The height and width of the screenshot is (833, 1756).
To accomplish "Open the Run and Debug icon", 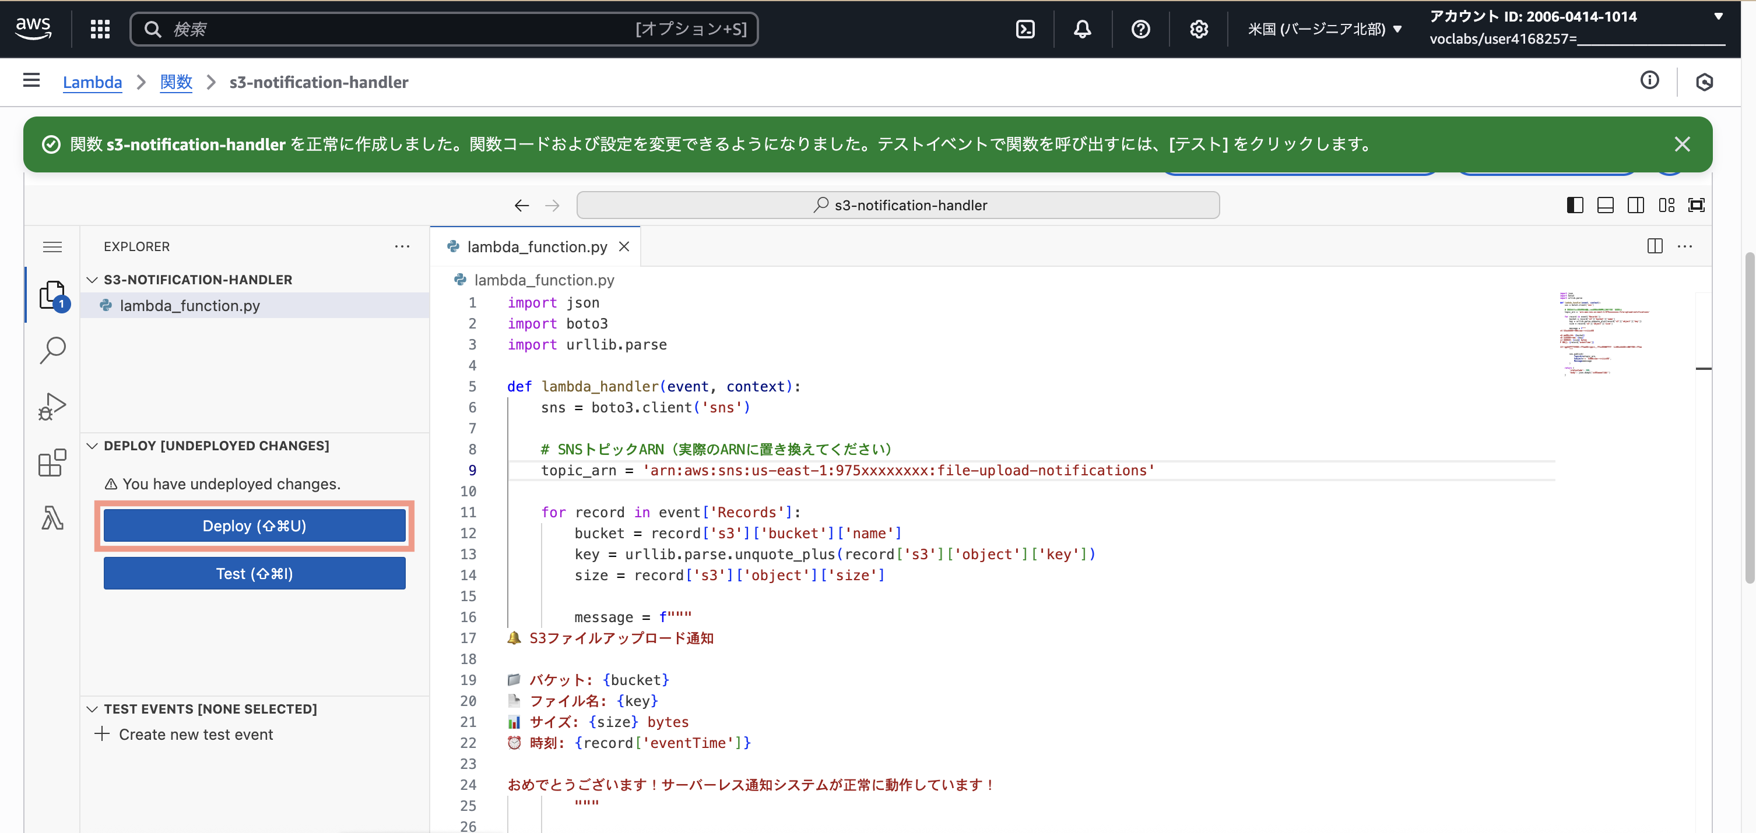I will (52, 406).
